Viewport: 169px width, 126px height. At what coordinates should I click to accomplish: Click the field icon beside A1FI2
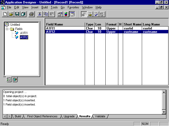(17, 37)
